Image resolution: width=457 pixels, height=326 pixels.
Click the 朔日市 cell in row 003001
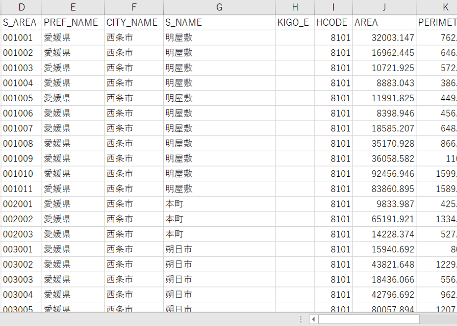[220, 249]
